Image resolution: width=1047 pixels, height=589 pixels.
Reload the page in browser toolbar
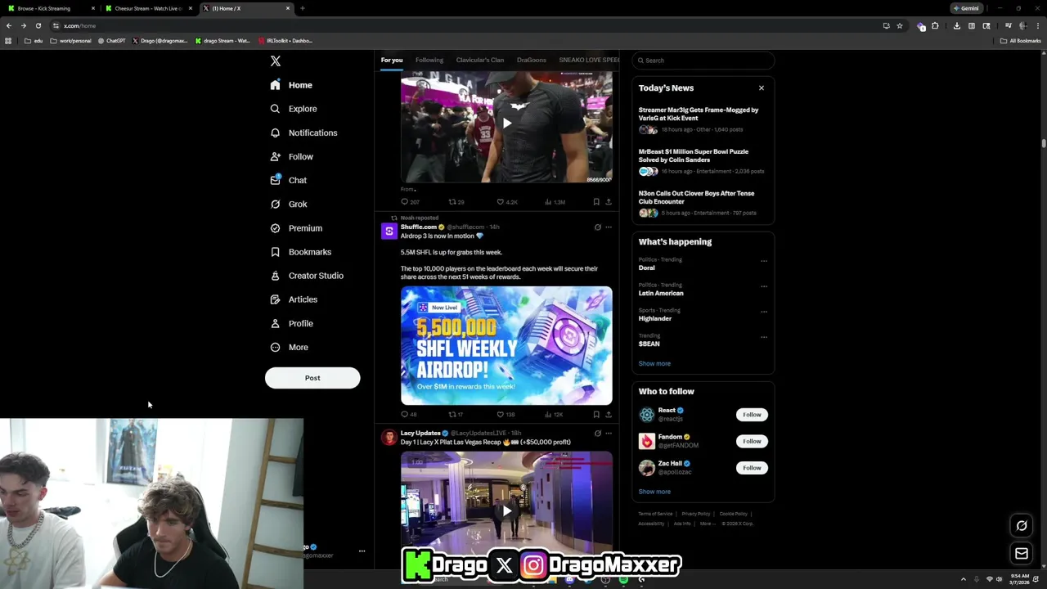pyautogui.click(x=38, y=25)
